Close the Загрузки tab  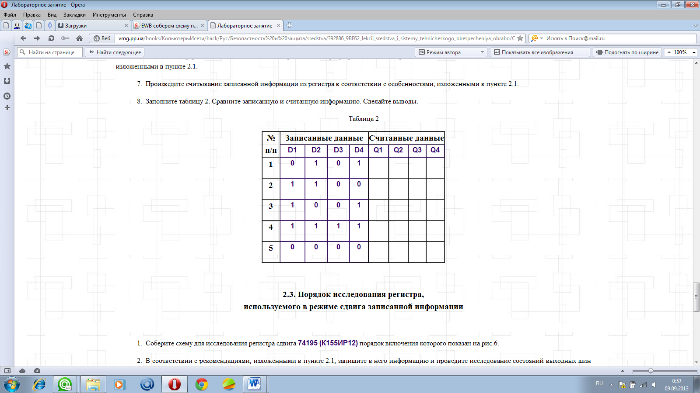pos(126,26)
